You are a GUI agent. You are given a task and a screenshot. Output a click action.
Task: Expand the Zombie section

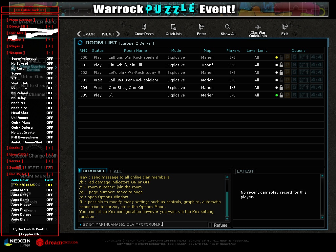[x=49, y=168]
